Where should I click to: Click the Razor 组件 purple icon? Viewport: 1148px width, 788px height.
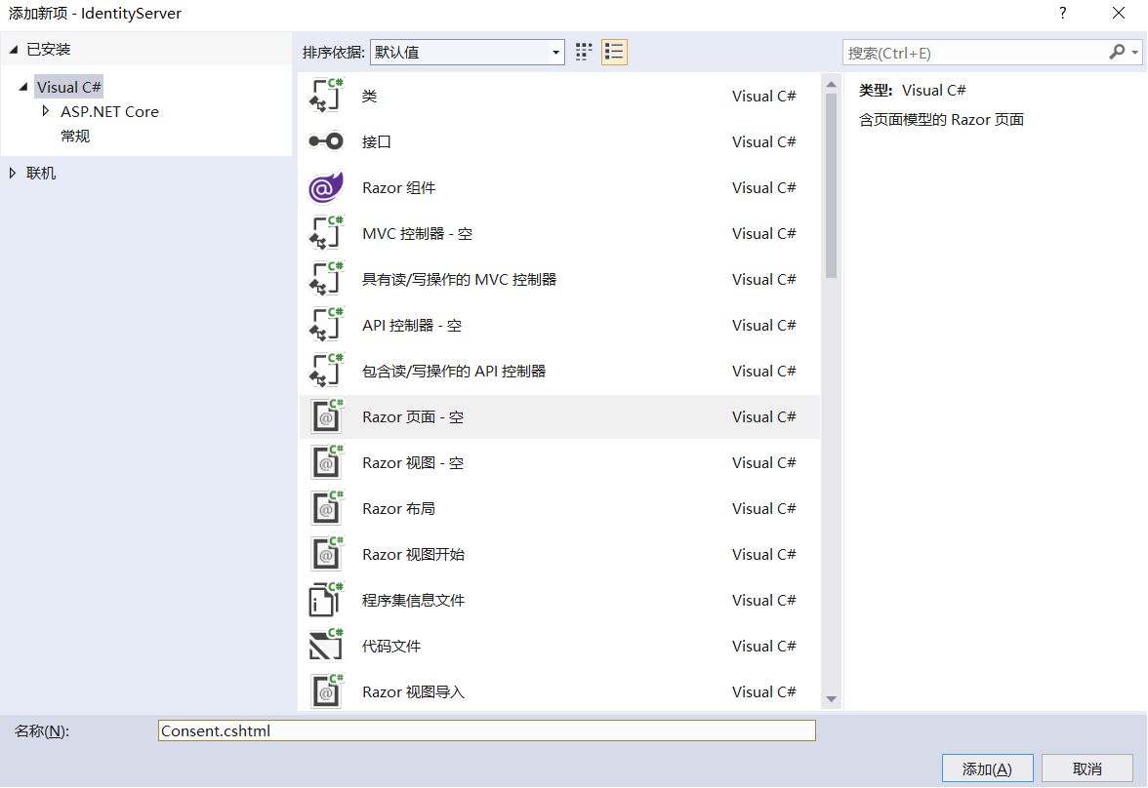coord(326,187)
